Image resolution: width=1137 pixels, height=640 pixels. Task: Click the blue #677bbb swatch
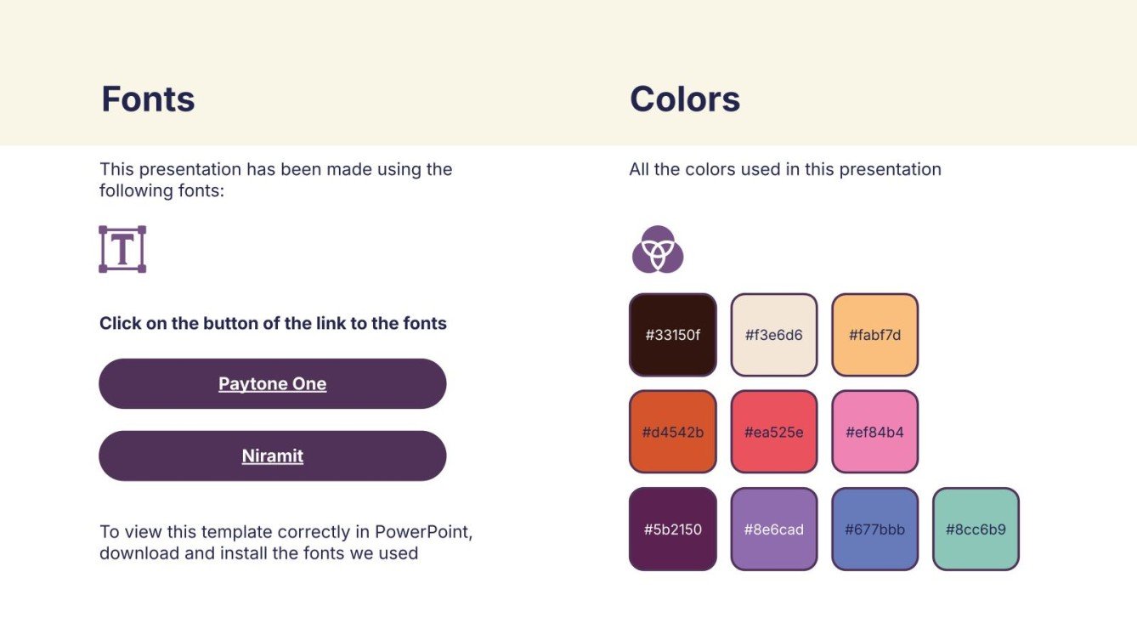(874, 529)
